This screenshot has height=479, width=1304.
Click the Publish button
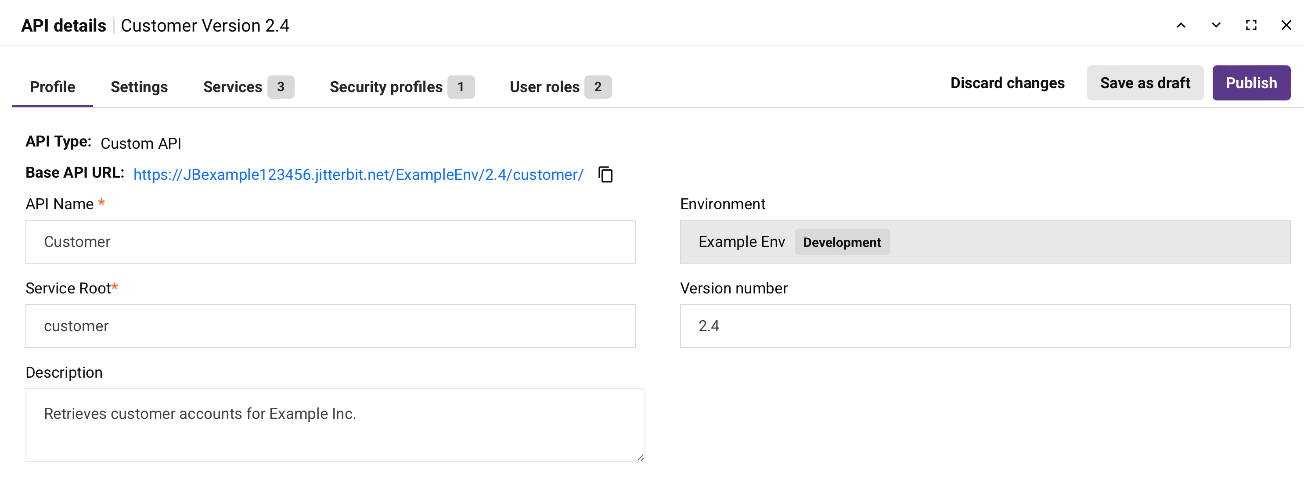[1251, 83]
